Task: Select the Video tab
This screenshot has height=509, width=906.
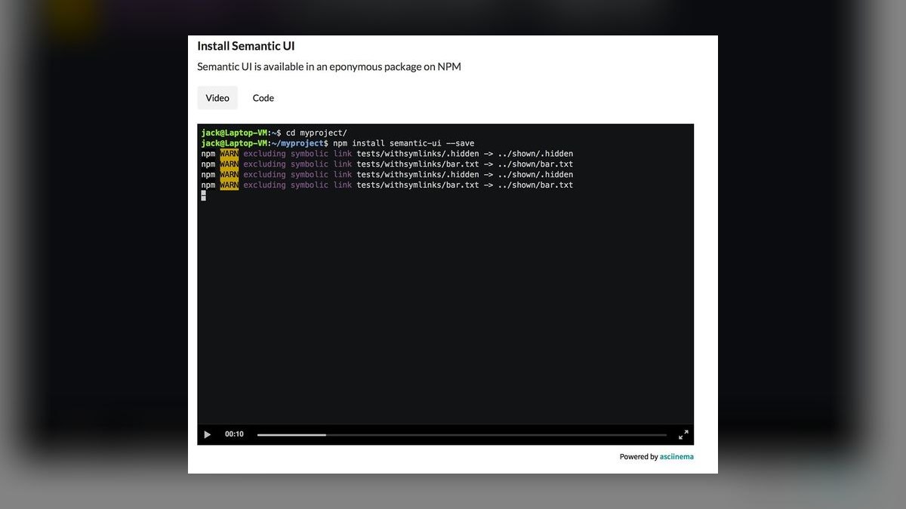Action: click(217, 98)
